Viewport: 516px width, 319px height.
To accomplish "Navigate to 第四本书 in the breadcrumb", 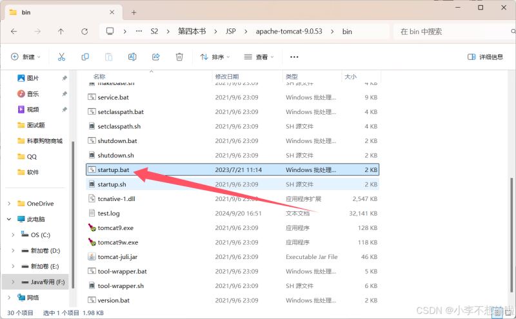I will click(192, 31).
